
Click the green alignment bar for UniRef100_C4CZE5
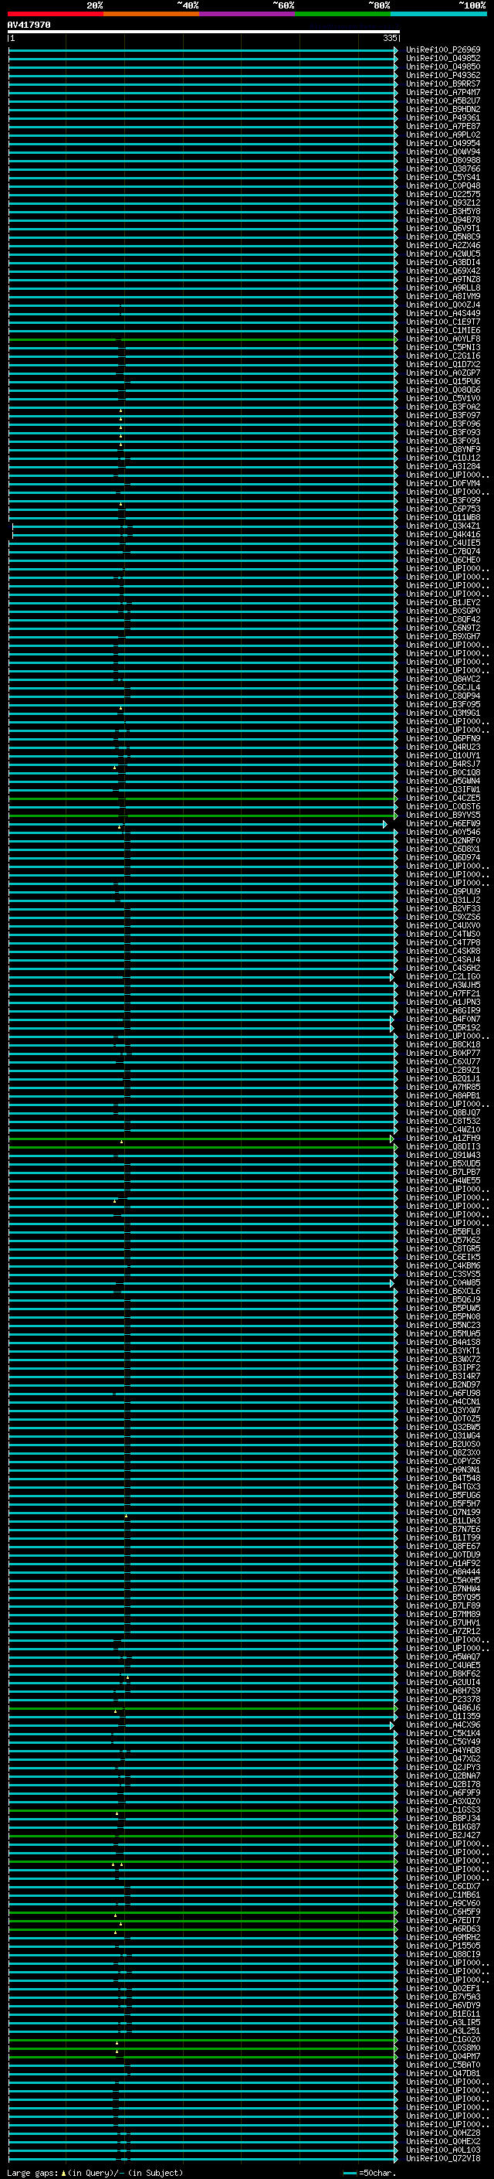pos(203,798)
